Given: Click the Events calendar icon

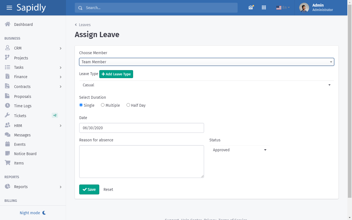Looking at the screenshot, I should (8, 144).
